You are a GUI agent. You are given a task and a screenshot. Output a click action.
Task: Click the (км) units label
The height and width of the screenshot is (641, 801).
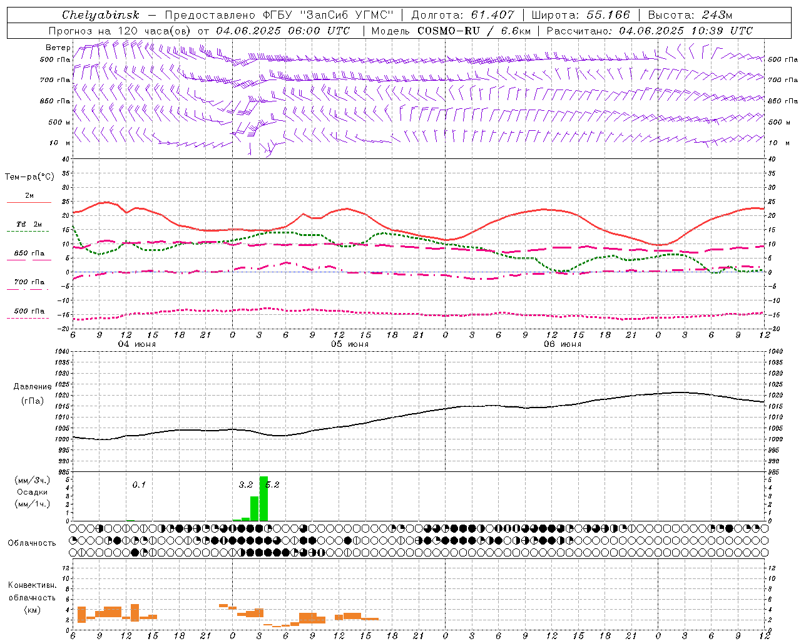[x=32, y=610]
